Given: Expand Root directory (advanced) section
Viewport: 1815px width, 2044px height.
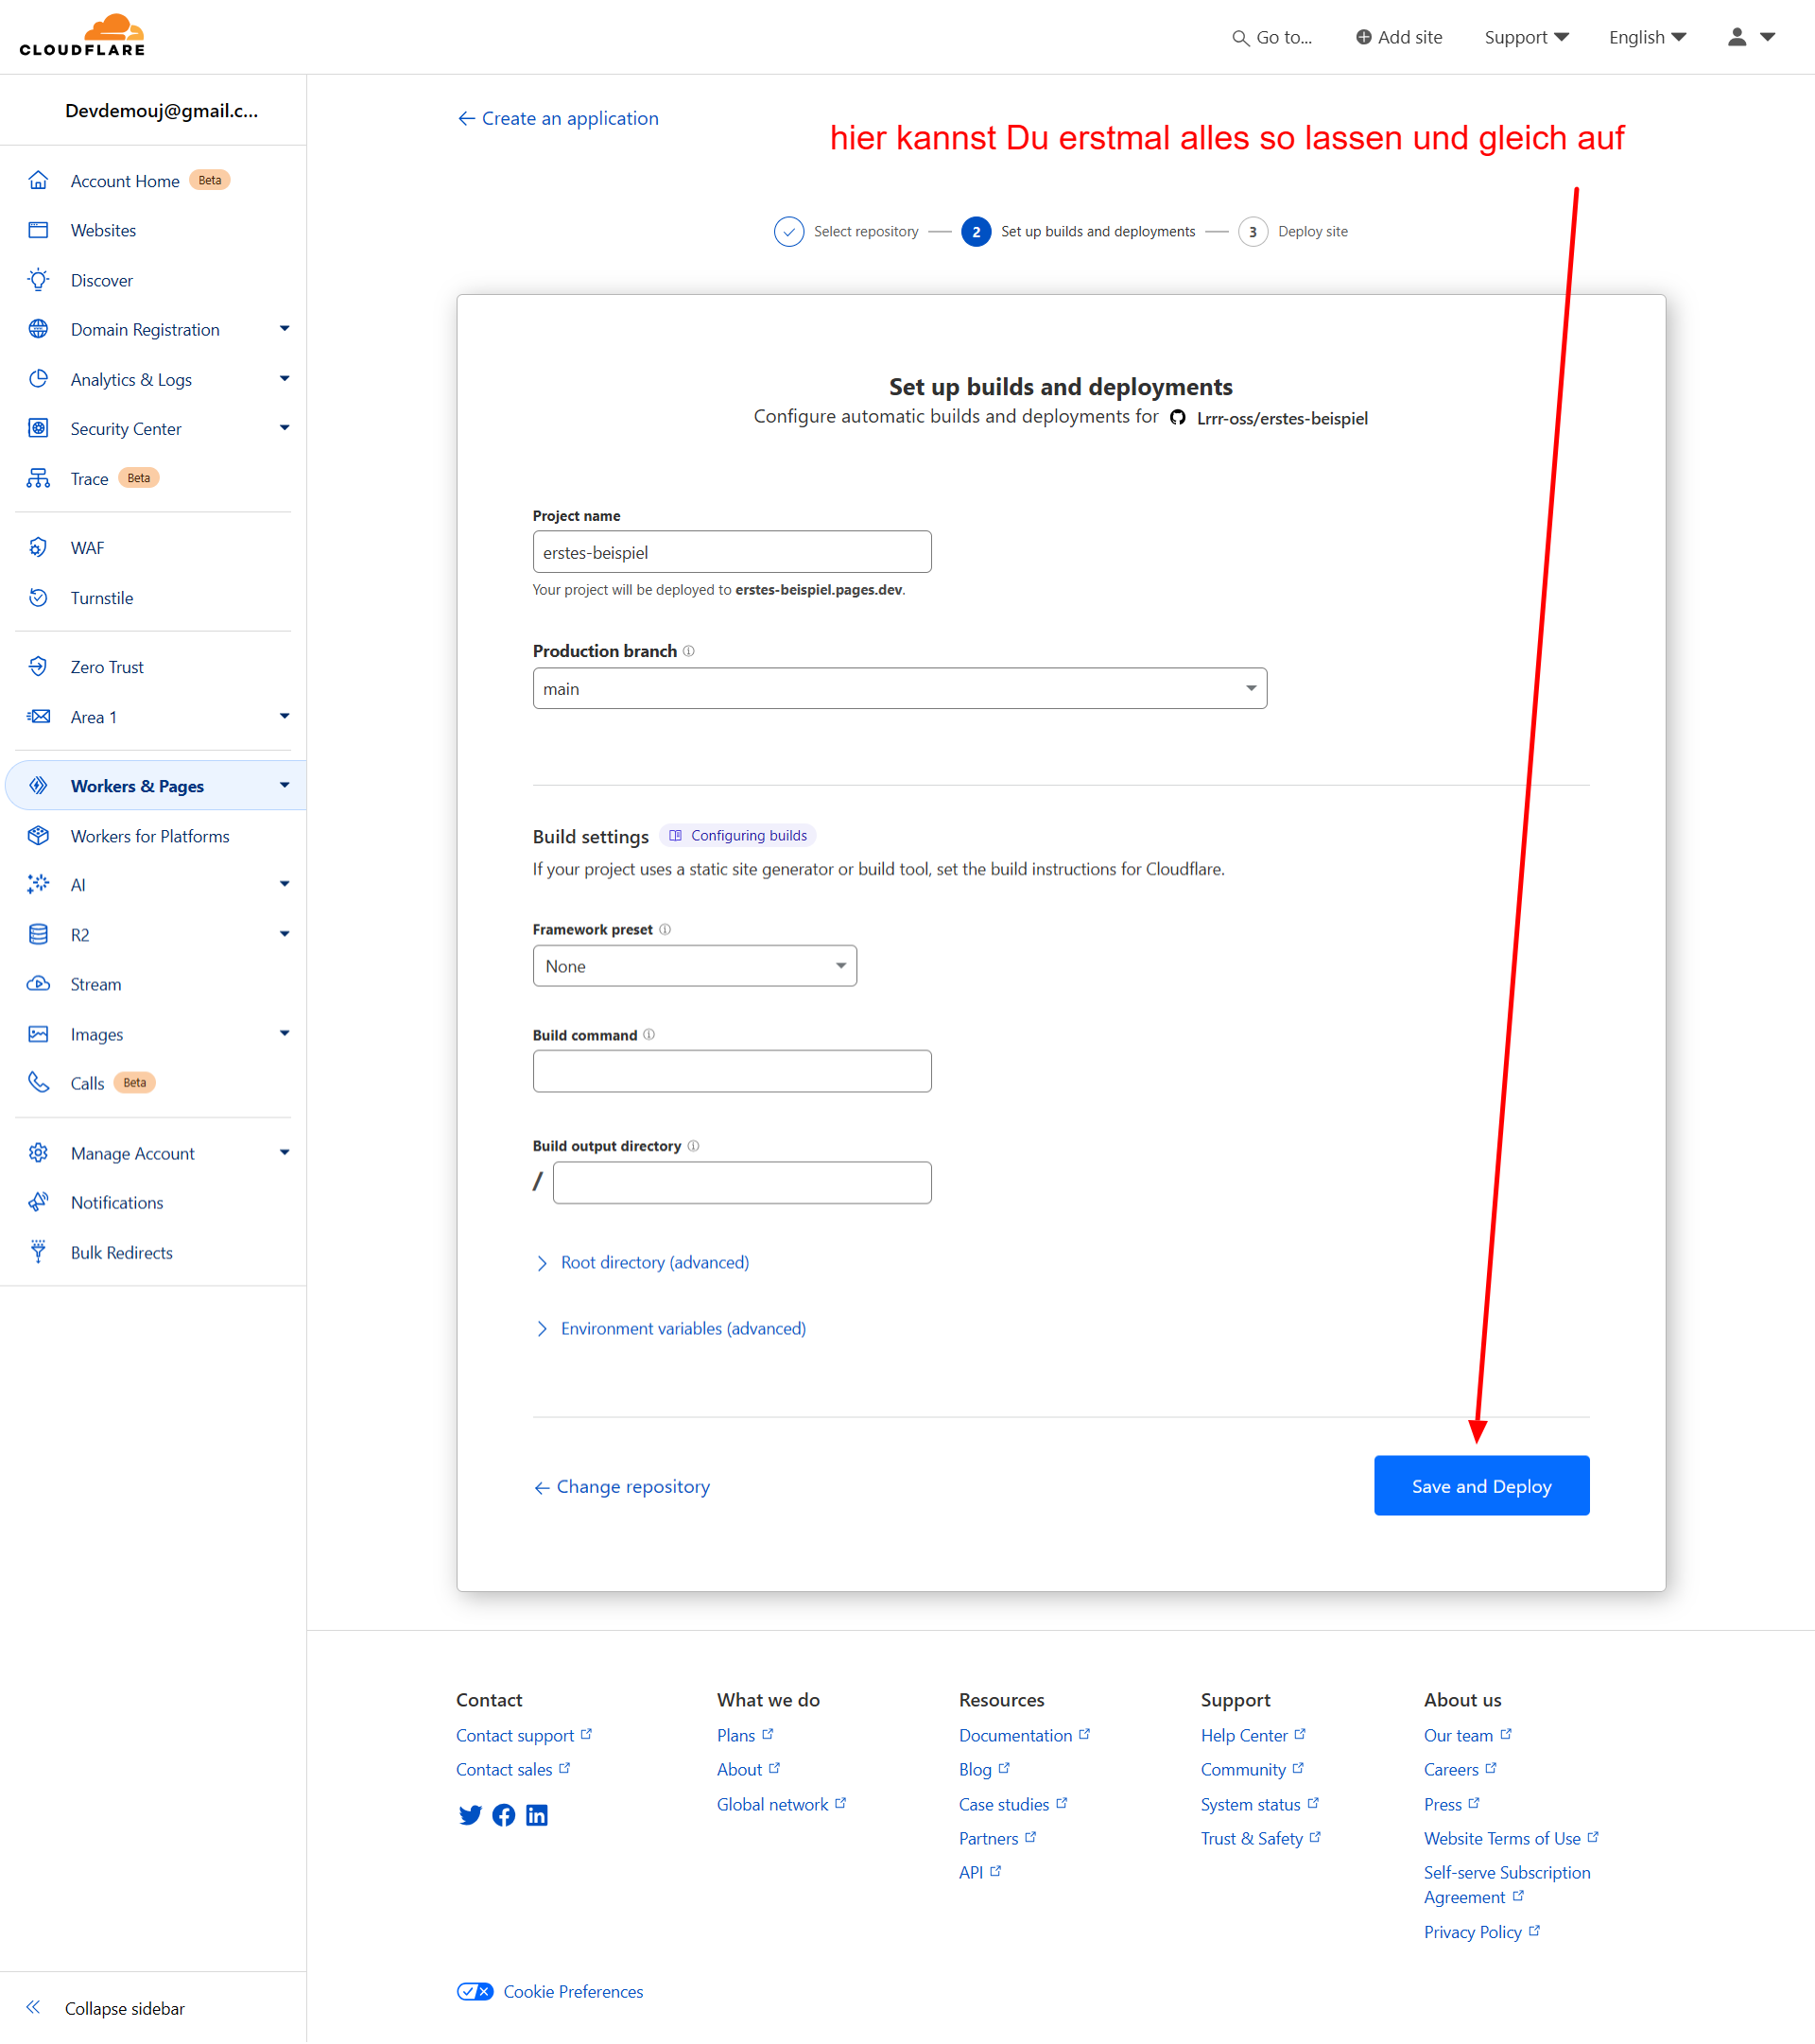Looking at the screenshot, I should tap(654, 1263).
